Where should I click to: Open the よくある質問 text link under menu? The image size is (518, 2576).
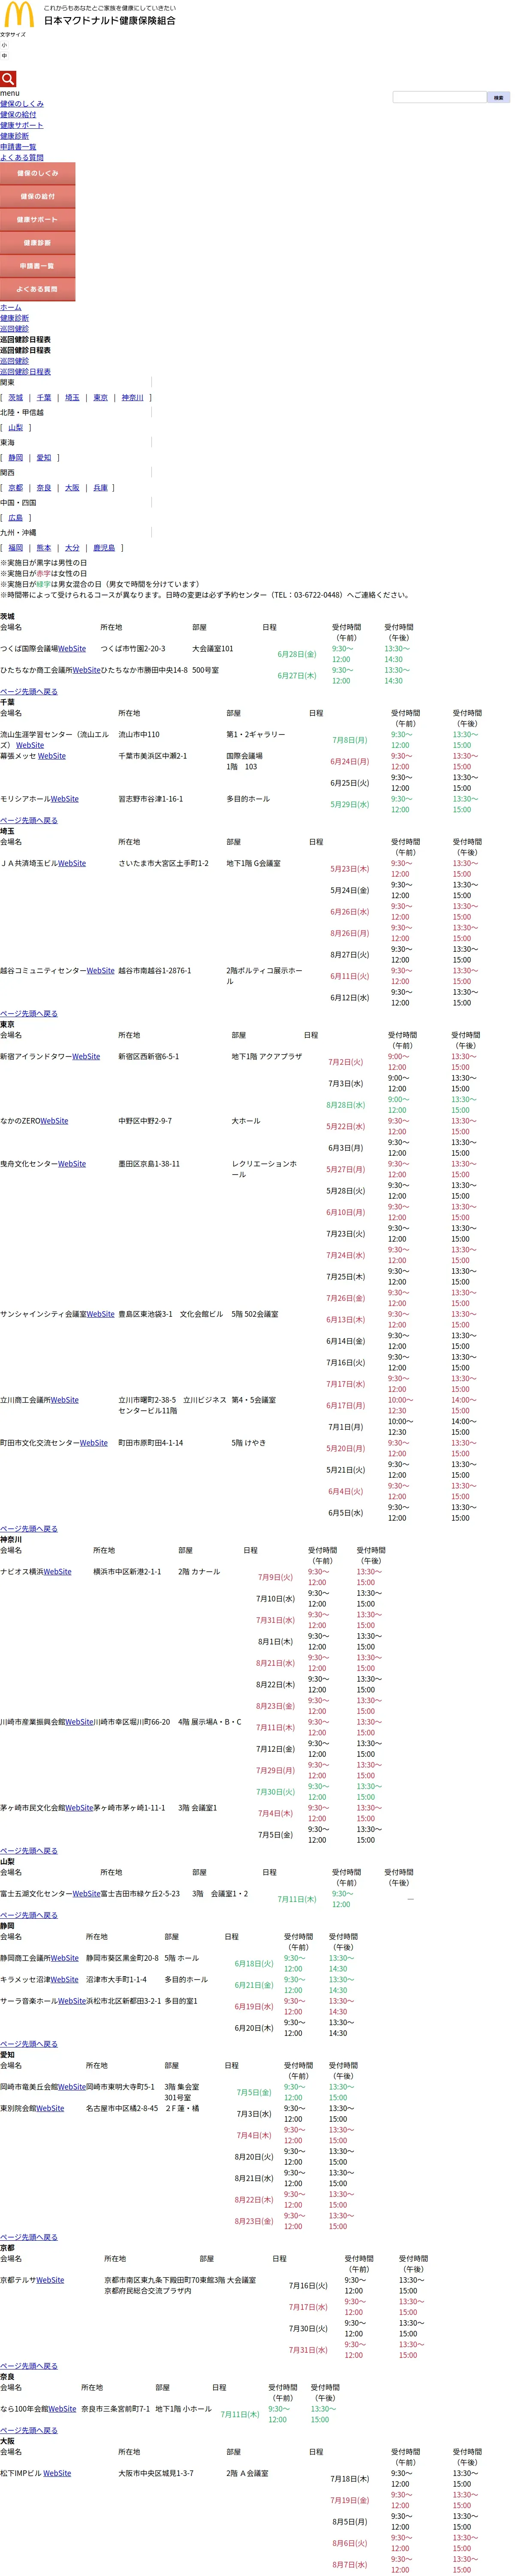tap(22, 157)
